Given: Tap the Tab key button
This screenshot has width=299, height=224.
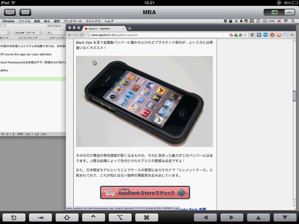Looking at the screenshot, I should pos(40,217).
